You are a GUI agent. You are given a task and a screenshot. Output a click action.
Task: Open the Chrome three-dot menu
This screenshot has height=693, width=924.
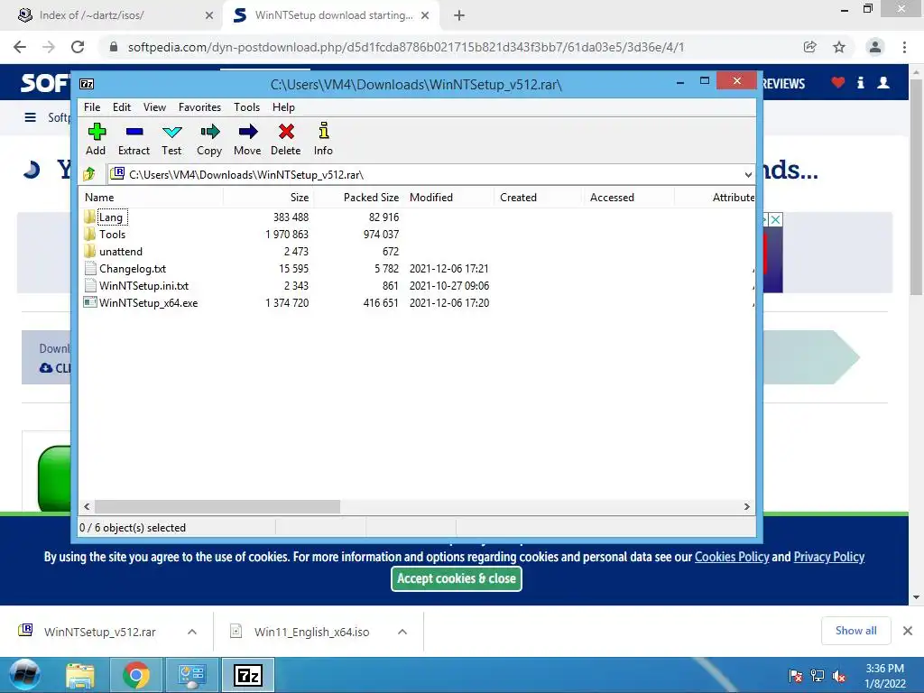(904, 47)
